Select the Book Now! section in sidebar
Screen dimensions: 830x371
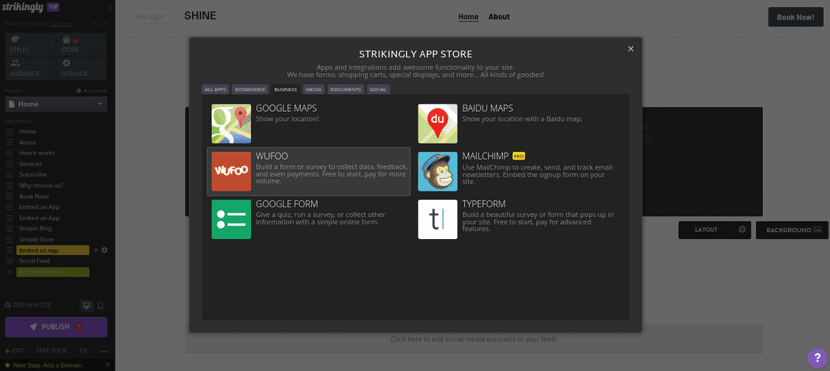(x=34, y=196)
